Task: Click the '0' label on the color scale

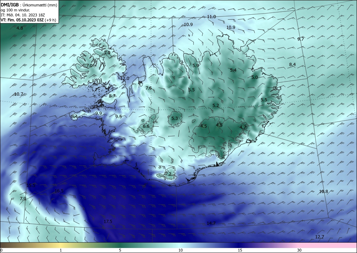Action: click(1, 251)
